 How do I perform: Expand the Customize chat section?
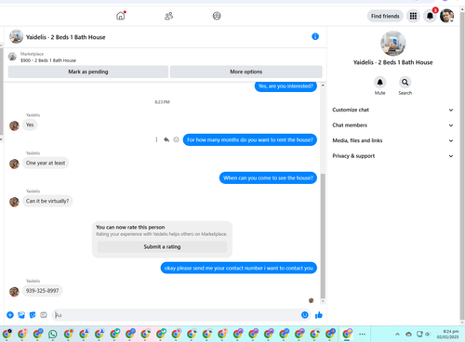pos(392,110)
